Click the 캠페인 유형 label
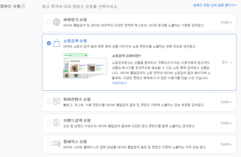This screenshot has height=157, width=241. [10, 6]
